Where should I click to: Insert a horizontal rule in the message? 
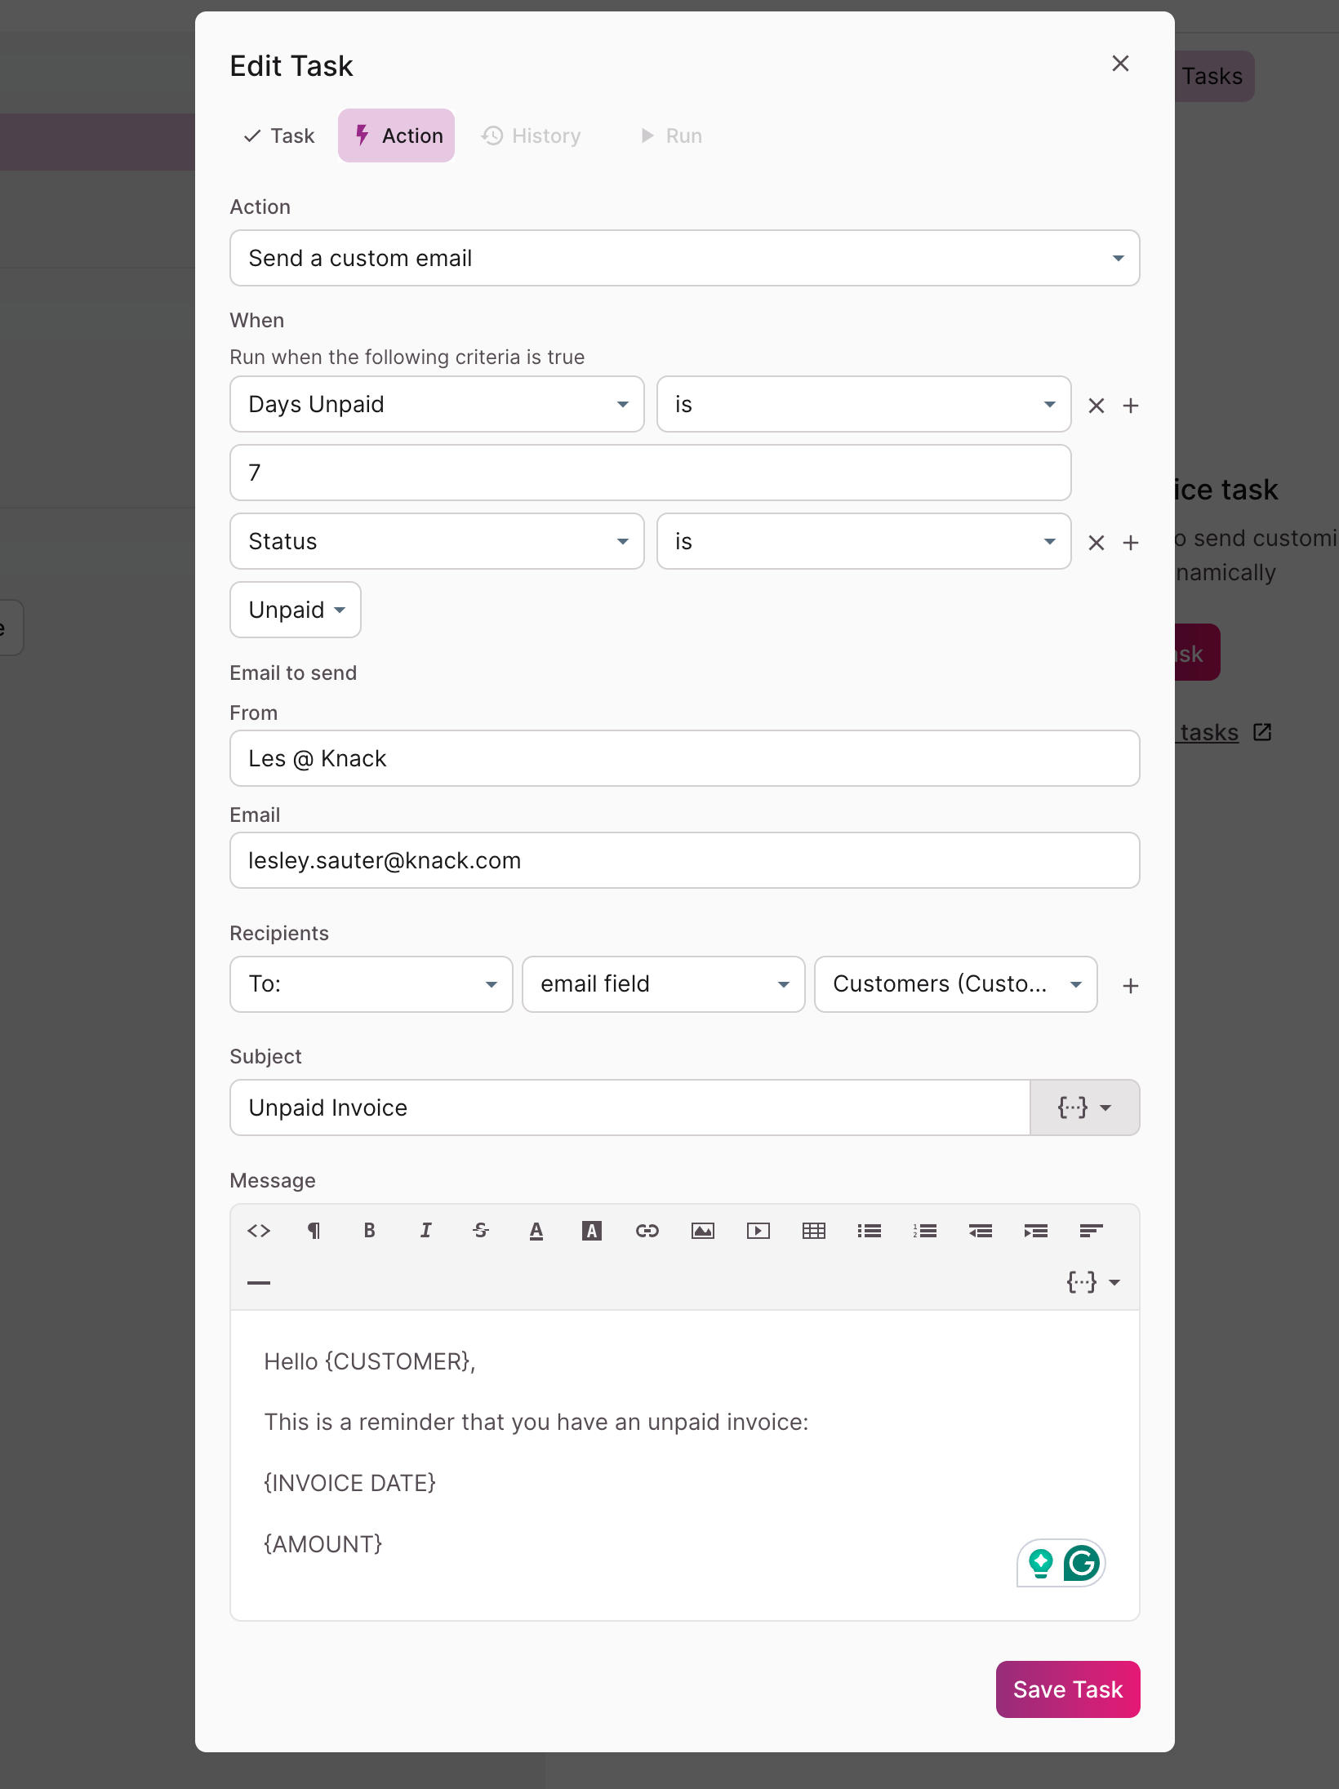[x=258, y=1282]
